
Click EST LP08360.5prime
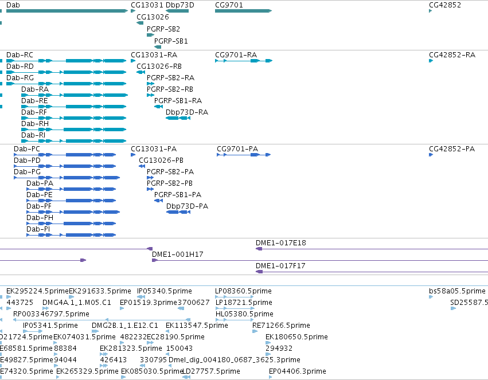click(243, 291)
